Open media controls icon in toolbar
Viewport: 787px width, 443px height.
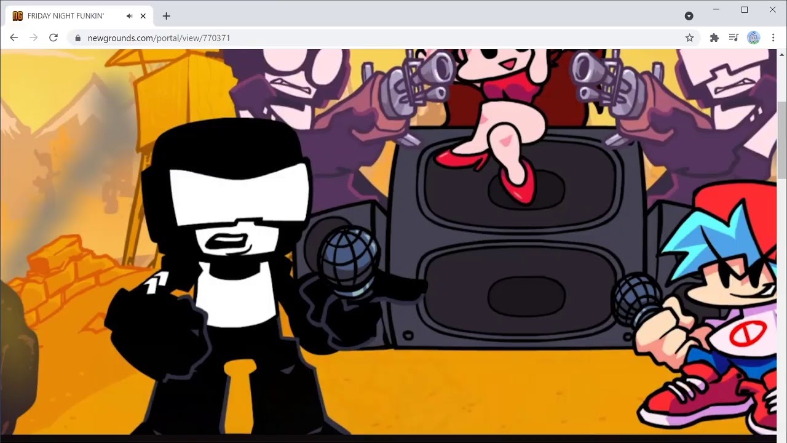point(734,38)
